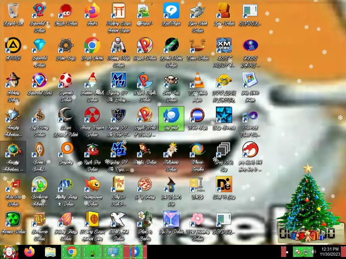This screenshot has width=346, height=259.
Task: Open File Explorer from the taskbar
Action: coord(50,252)
